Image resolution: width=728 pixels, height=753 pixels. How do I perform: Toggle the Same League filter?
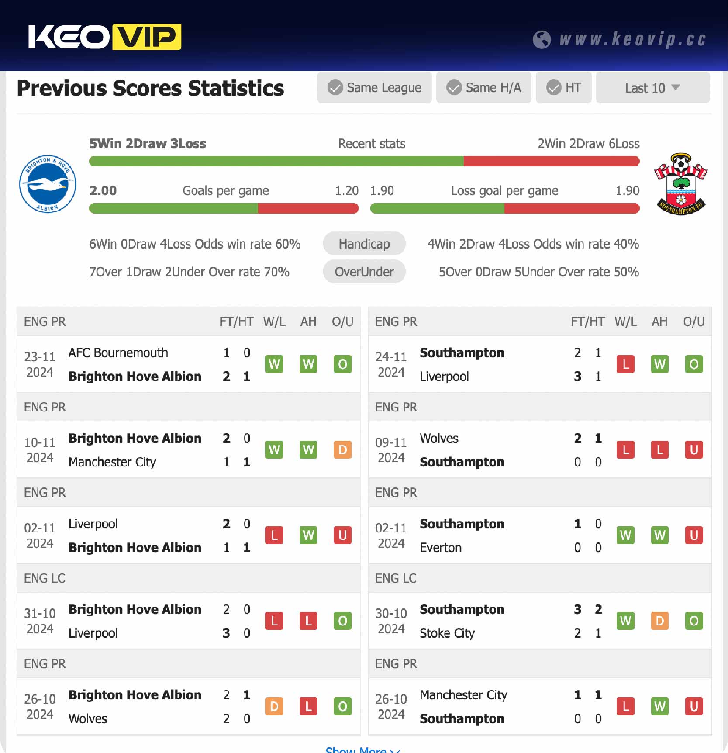tap(374, 87)
